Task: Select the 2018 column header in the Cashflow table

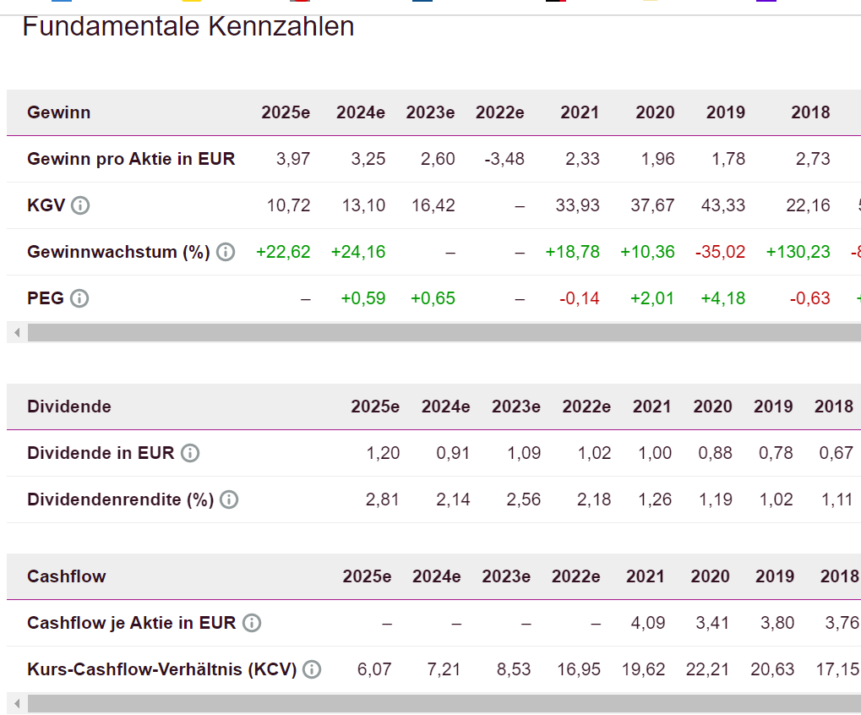Action: click(x=839, y=576)
